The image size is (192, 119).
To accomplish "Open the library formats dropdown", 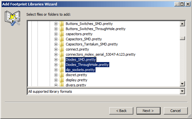I will coord(182,91).
